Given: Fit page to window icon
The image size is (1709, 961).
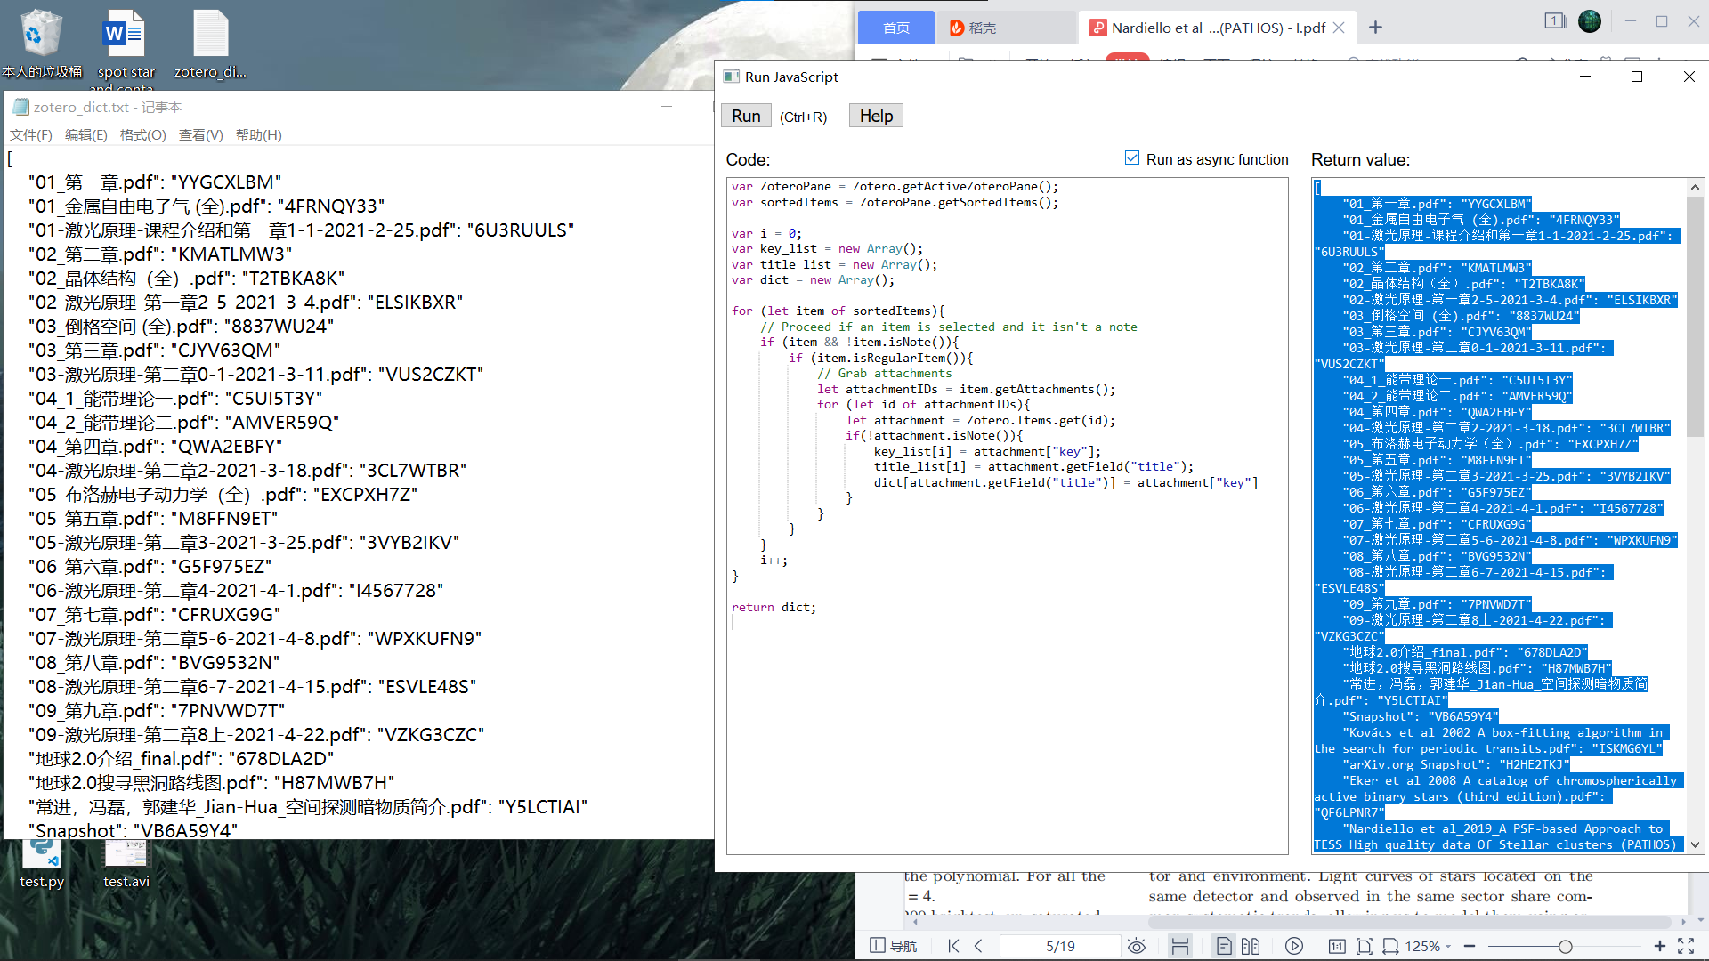Looking at the screenshot, I should click(1364, 946).
